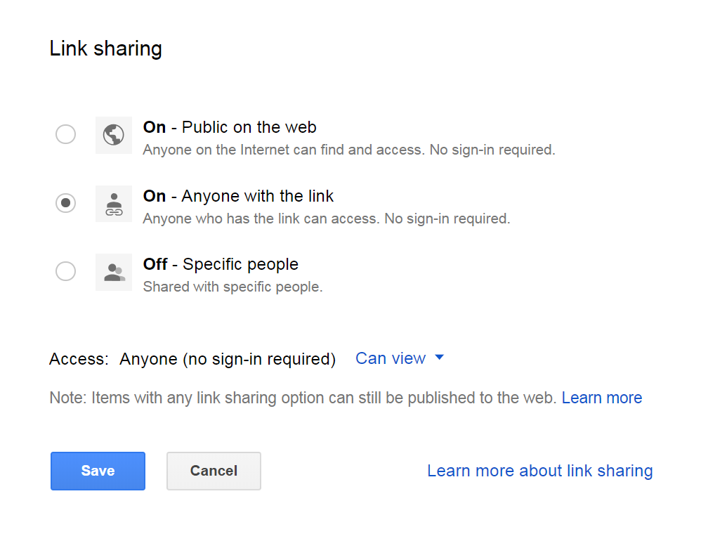Select the Anyone with the link radio button
Screen dimensions: 701x541
(x=65, y=203)
